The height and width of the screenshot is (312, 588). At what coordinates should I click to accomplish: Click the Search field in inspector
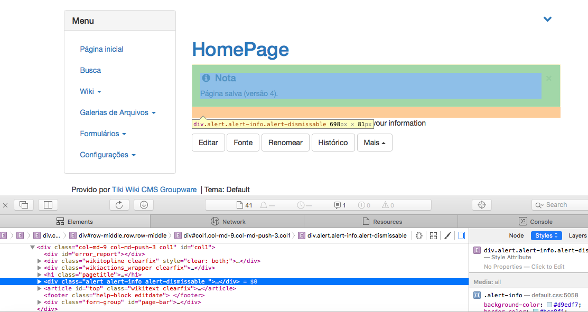(560, 205)
